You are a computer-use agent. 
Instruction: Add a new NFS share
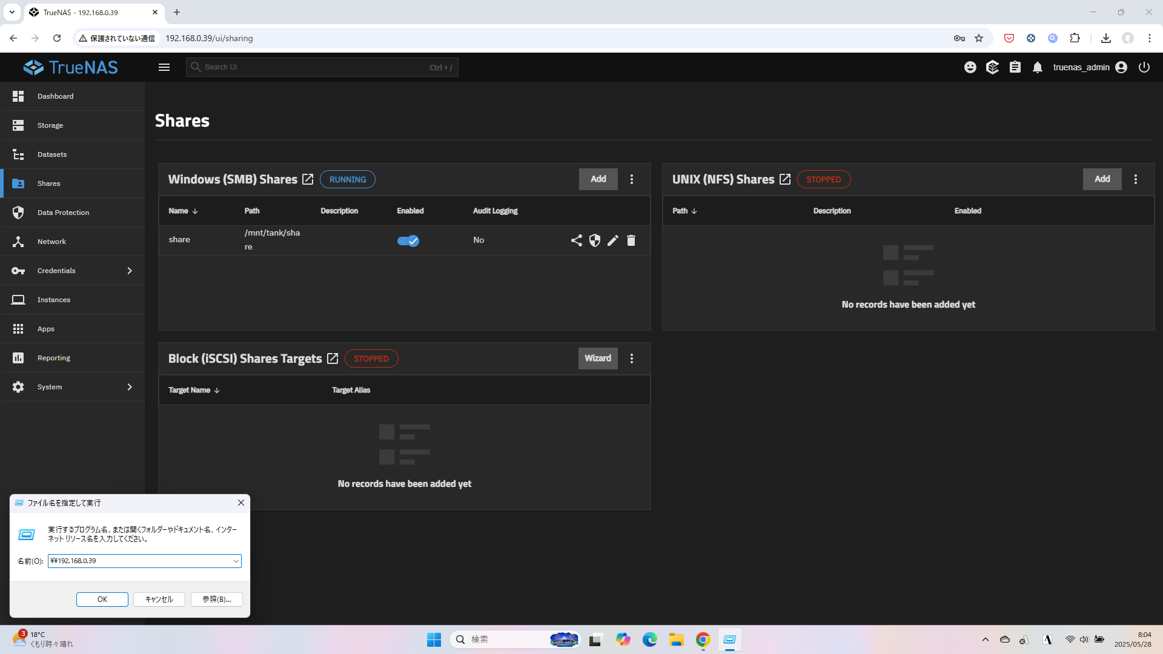coord(1102,179)
